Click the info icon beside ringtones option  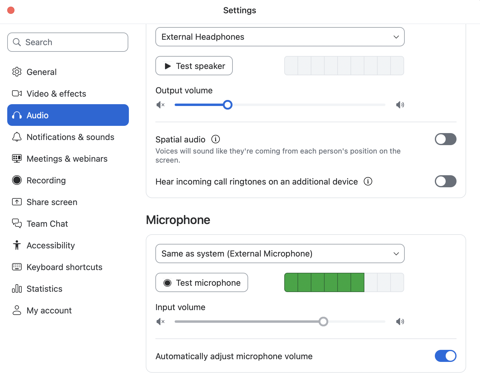click(368, 181)
